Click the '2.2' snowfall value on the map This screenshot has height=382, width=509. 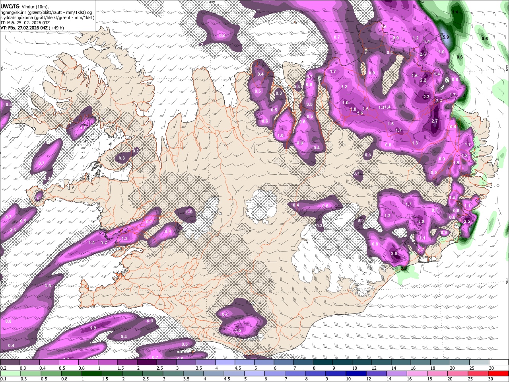click(423, 80)
